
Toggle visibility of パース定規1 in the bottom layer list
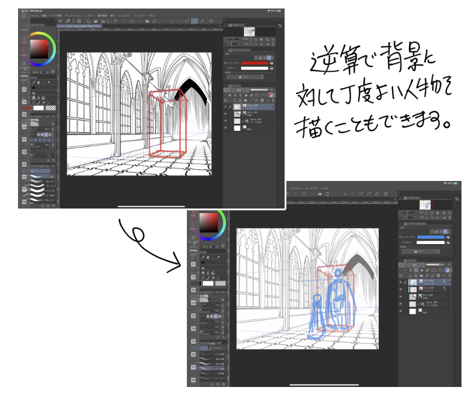(x=401, y=304)
